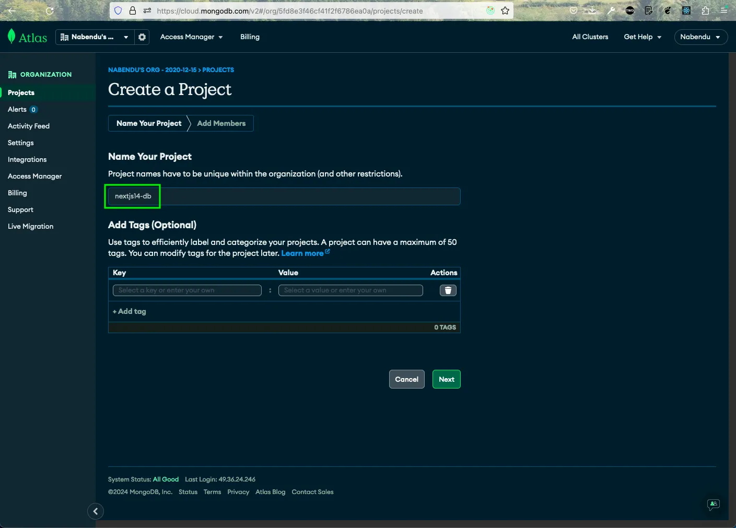
Task: Expand the Get Help dropdown
Action: 642,37
